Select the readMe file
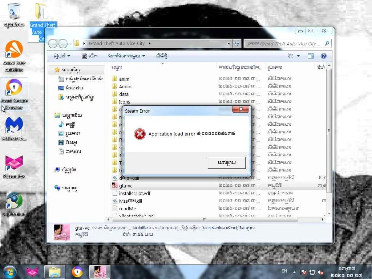 tap(124, 209)
